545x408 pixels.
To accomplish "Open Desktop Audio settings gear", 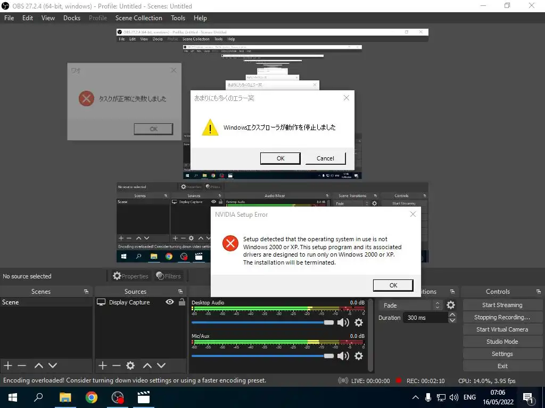I will coord(359,322).
